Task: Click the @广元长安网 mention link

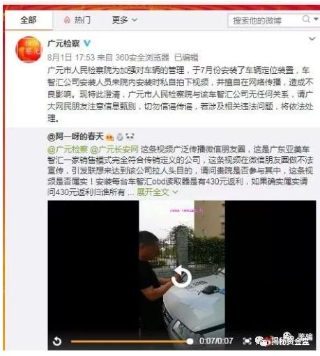Action: point(114,149)
